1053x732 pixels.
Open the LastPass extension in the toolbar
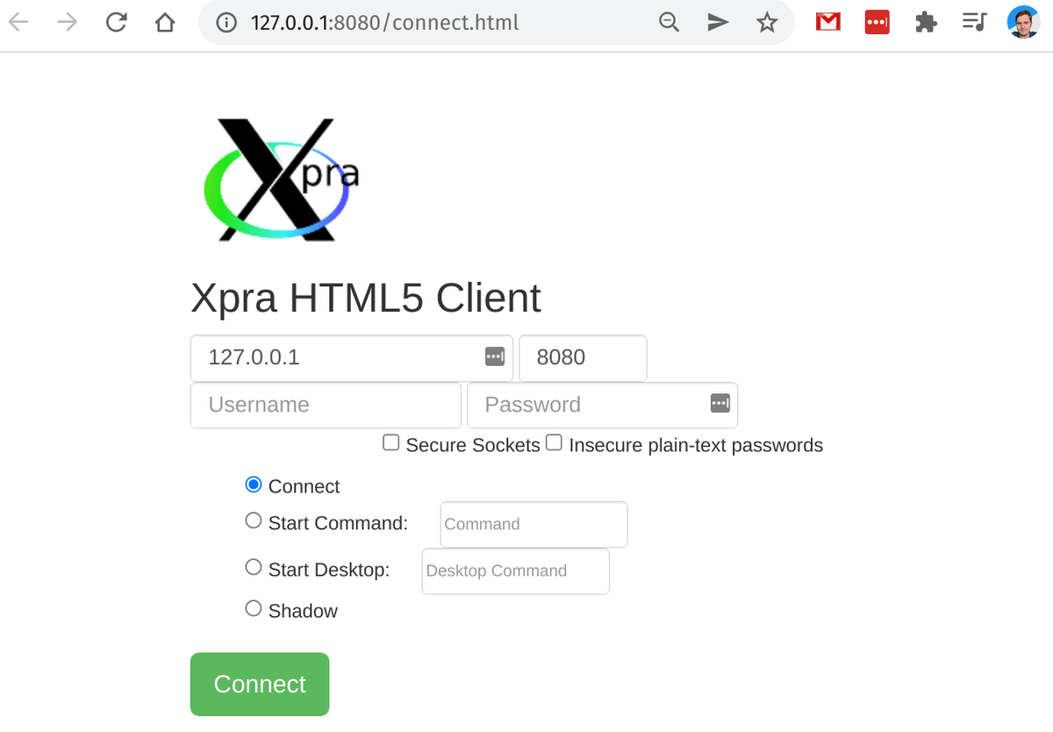877,22
